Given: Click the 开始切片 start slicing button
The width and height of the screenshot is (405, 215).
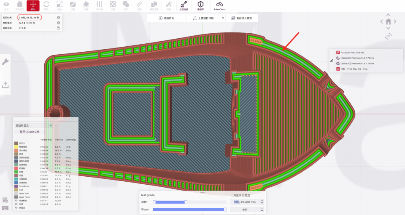Looking at the screenshot, I should [166, 18].
